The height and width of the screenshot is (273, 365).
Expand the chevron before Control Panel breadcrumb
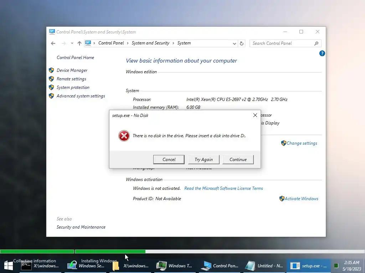tap(94, 43)
